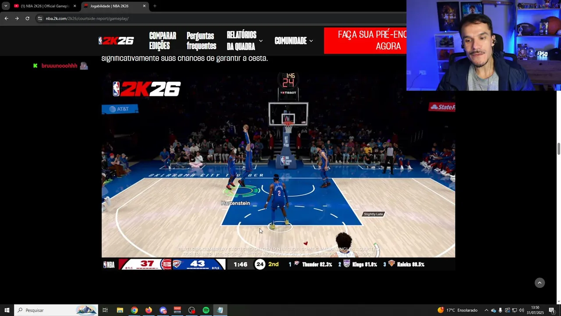Click the scroll-to-top arrow button
561x316 pixels.
pyautogui.click(x=540, y=283)
